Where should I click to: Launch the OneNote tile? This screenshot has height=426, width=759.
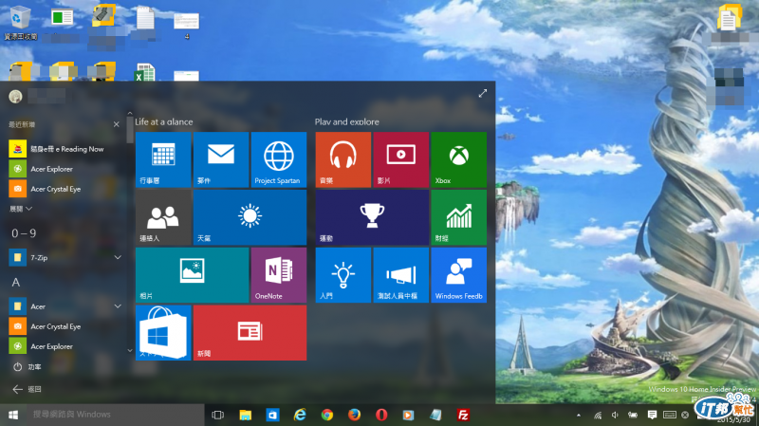[x=278, y=275]
